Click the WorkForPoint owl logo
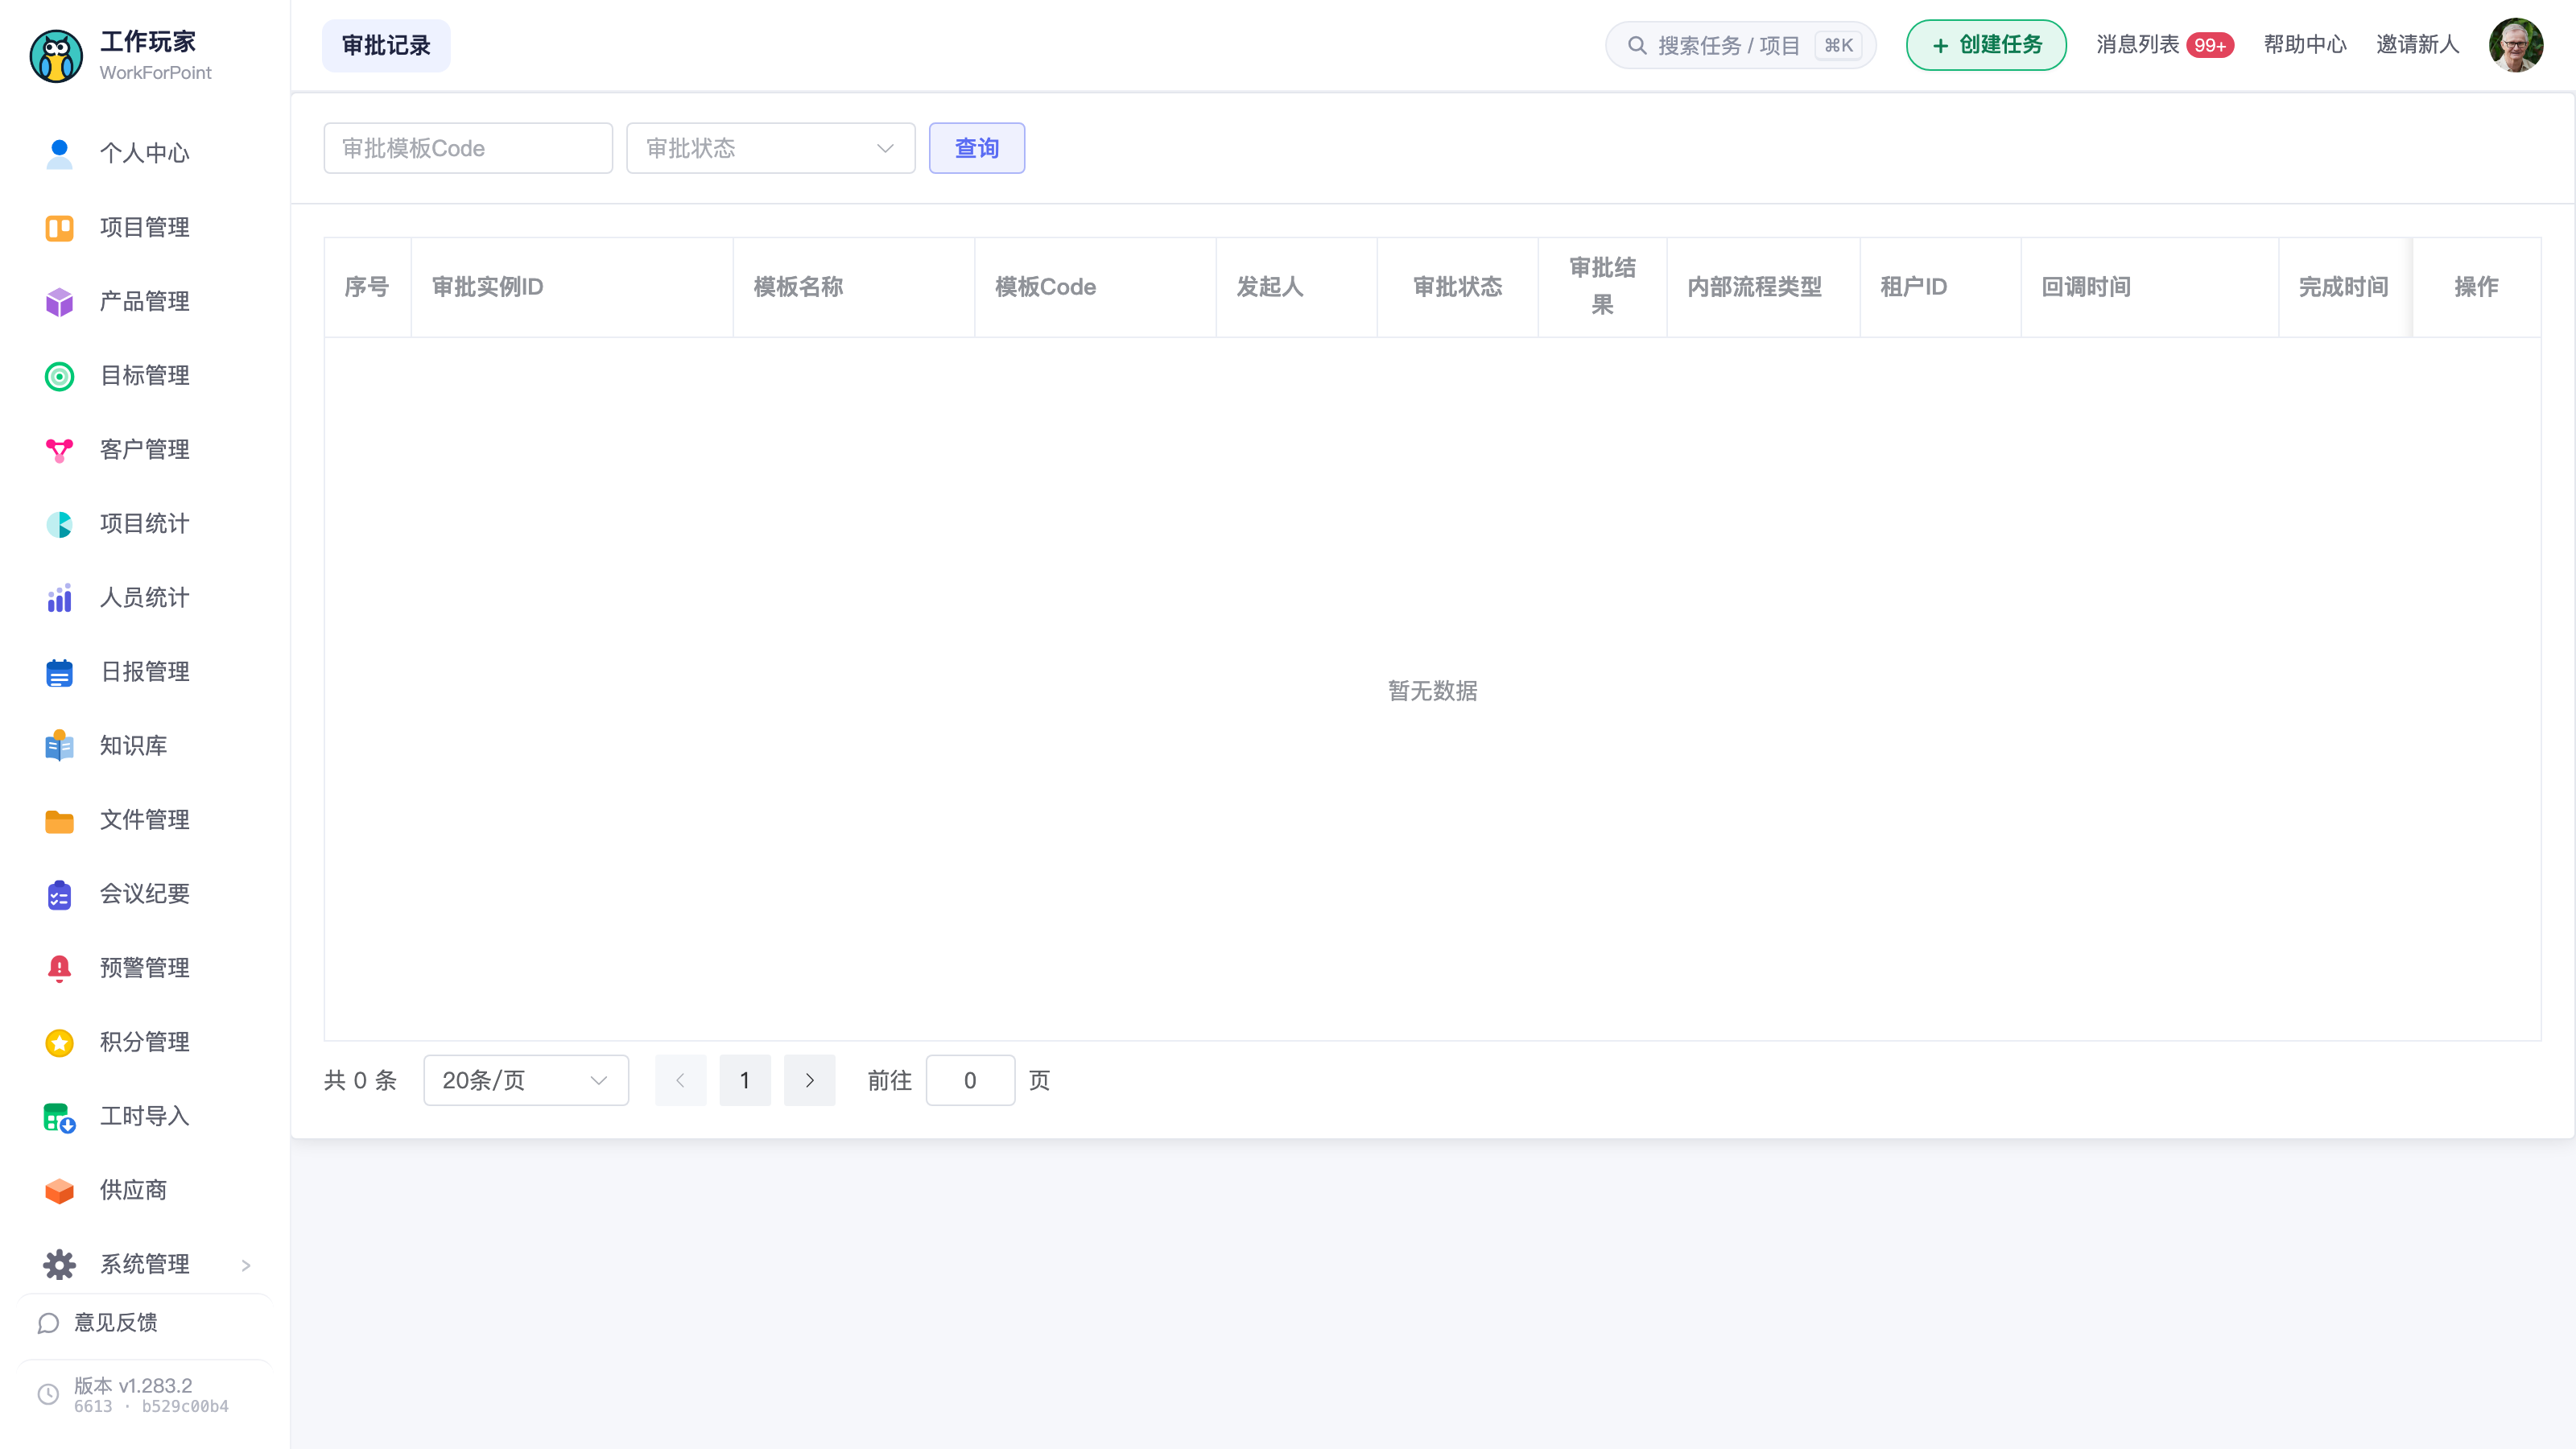Screen dimensions: 2576x1449 (56, 56)
